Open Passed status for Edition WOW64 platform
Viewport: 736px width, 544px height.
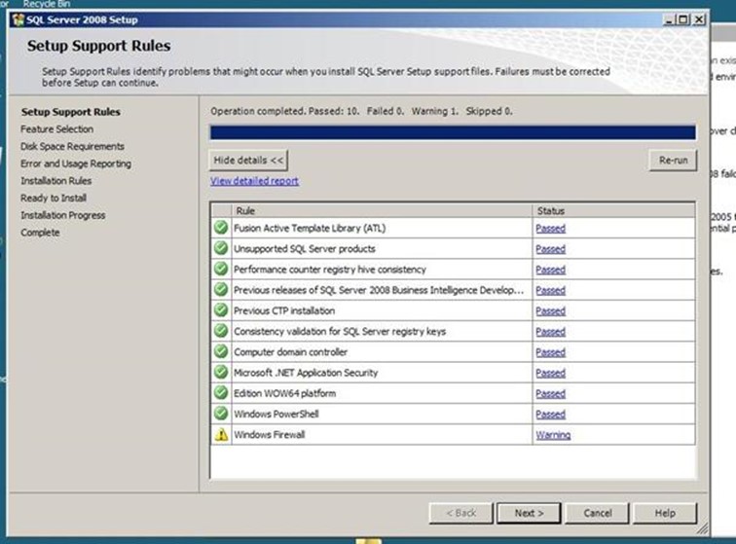(x=551, y=394)
